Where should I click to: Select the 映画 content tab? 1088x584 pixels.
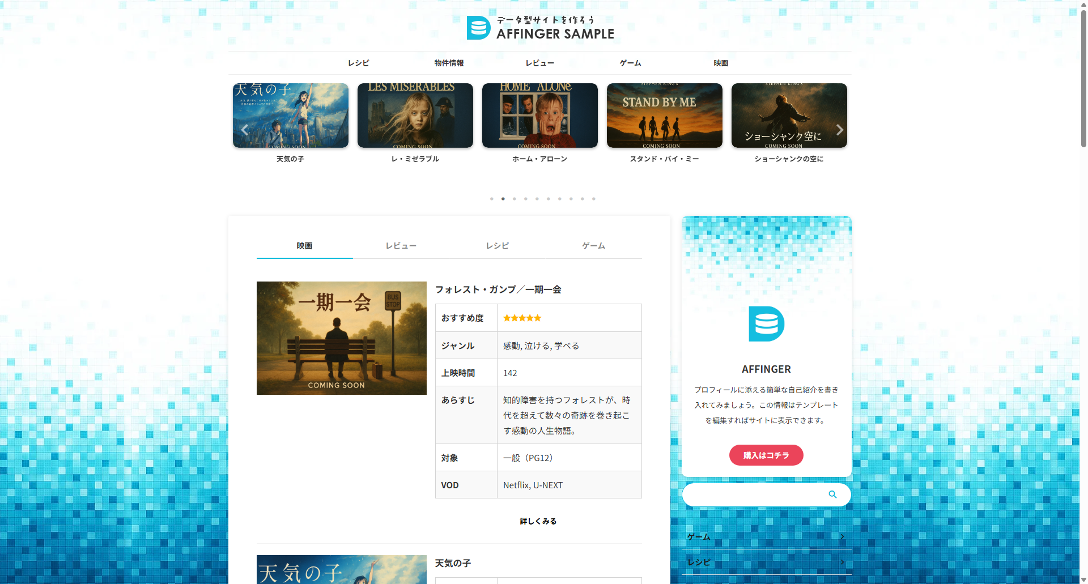[305, 246]
